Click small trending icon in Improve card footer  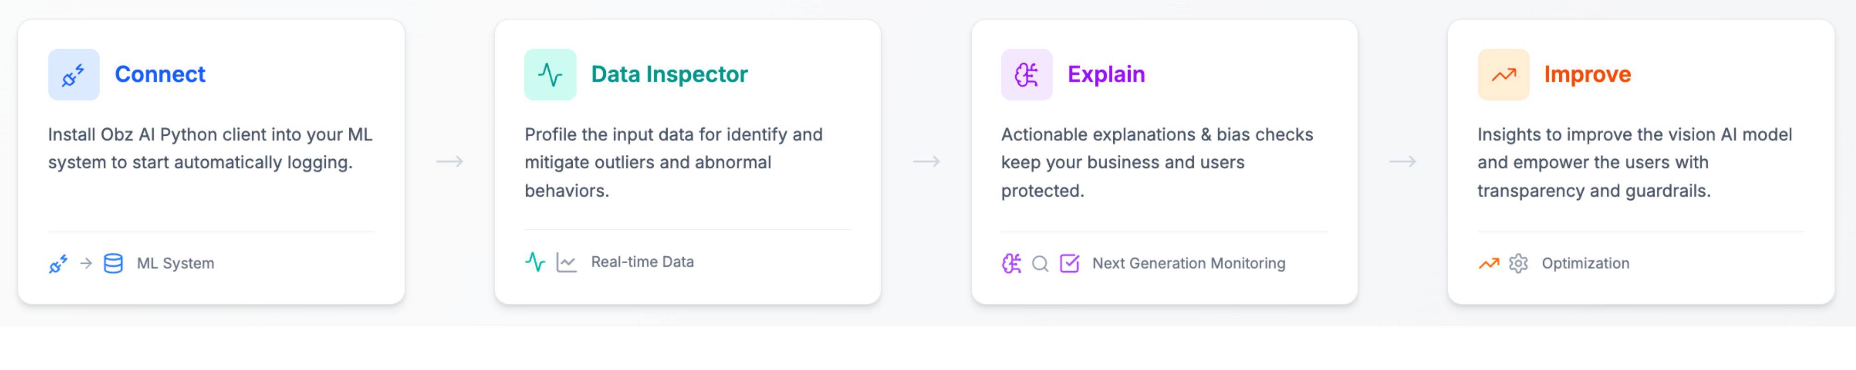(1489, 263)
